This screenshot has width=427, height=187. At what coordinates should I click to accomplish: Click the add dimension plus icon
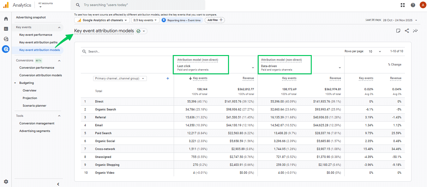pos(168,78)
